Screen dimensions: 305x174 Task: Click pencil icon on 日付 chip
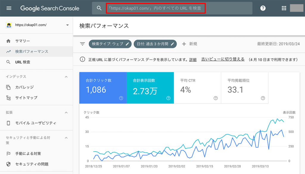(x=172, y=44)
